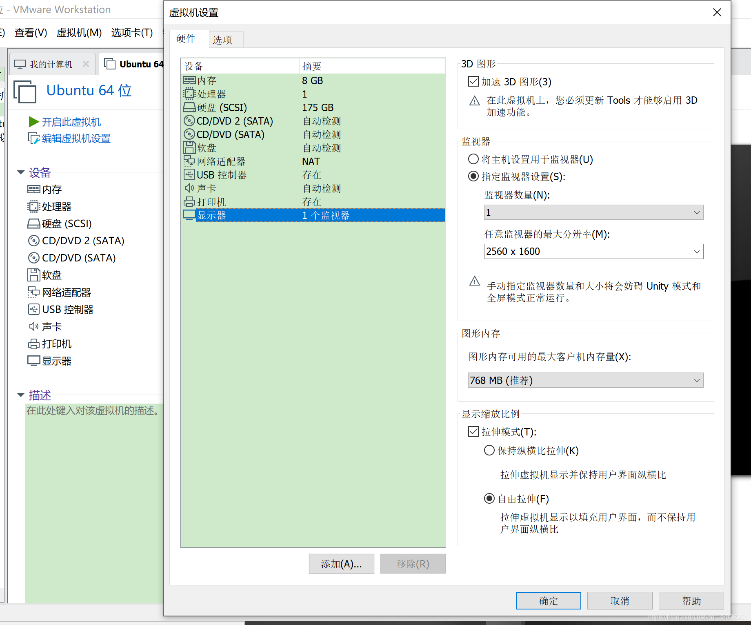Click the display monitor icon in the dialog list

pyautogui.click(x=189, y=215)
